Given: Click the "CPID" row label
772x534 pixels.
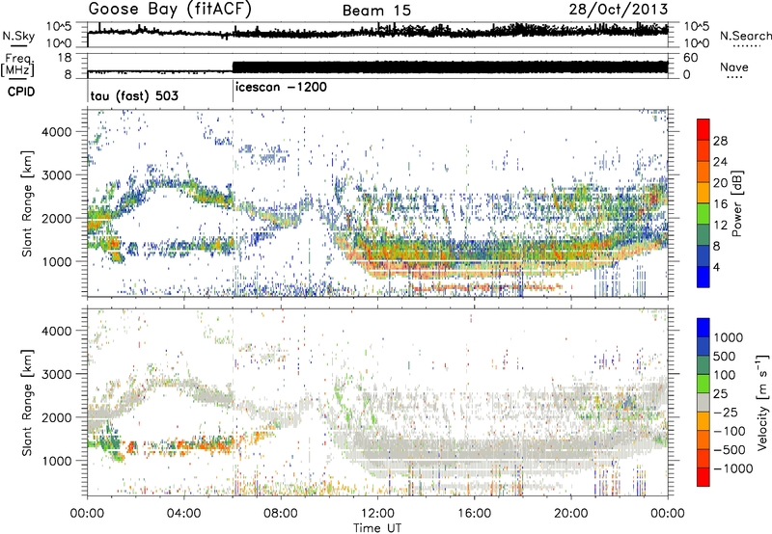Looking at the screenshot, I should pos(21,92).
